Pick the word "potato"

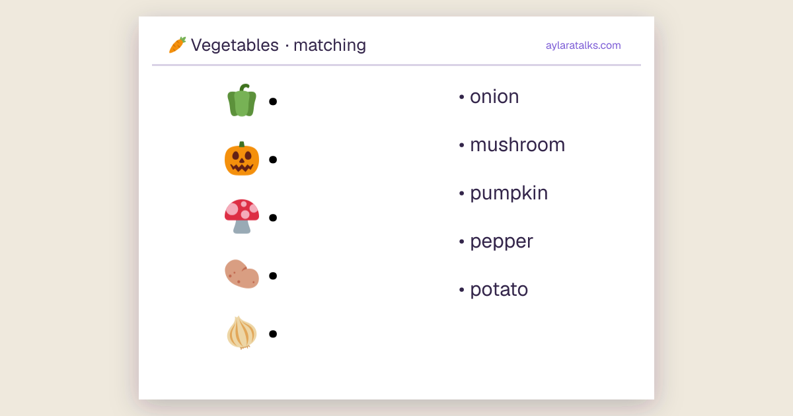coord(499,289)
